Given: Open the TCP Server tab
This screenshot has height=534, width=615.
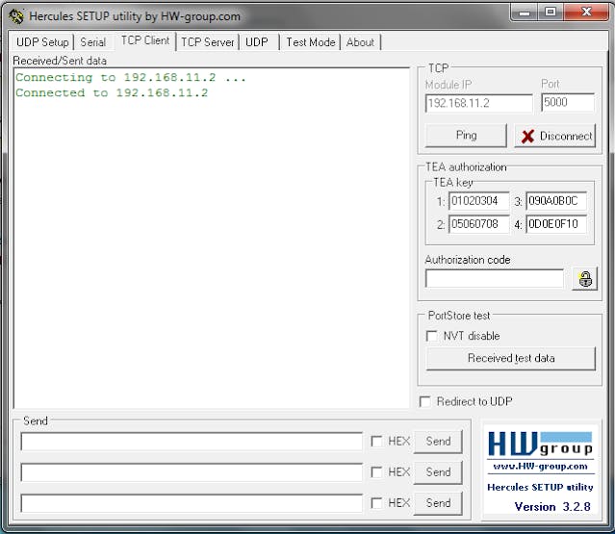Looking at the screenshot, I should 208,42.
